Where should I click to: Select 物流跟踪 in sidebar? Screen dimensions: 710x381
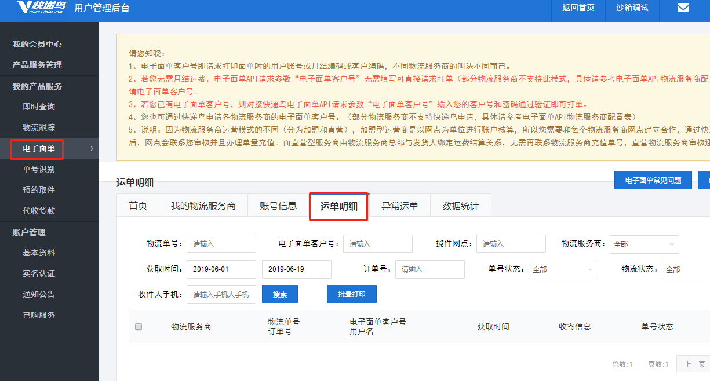[39, 127]
